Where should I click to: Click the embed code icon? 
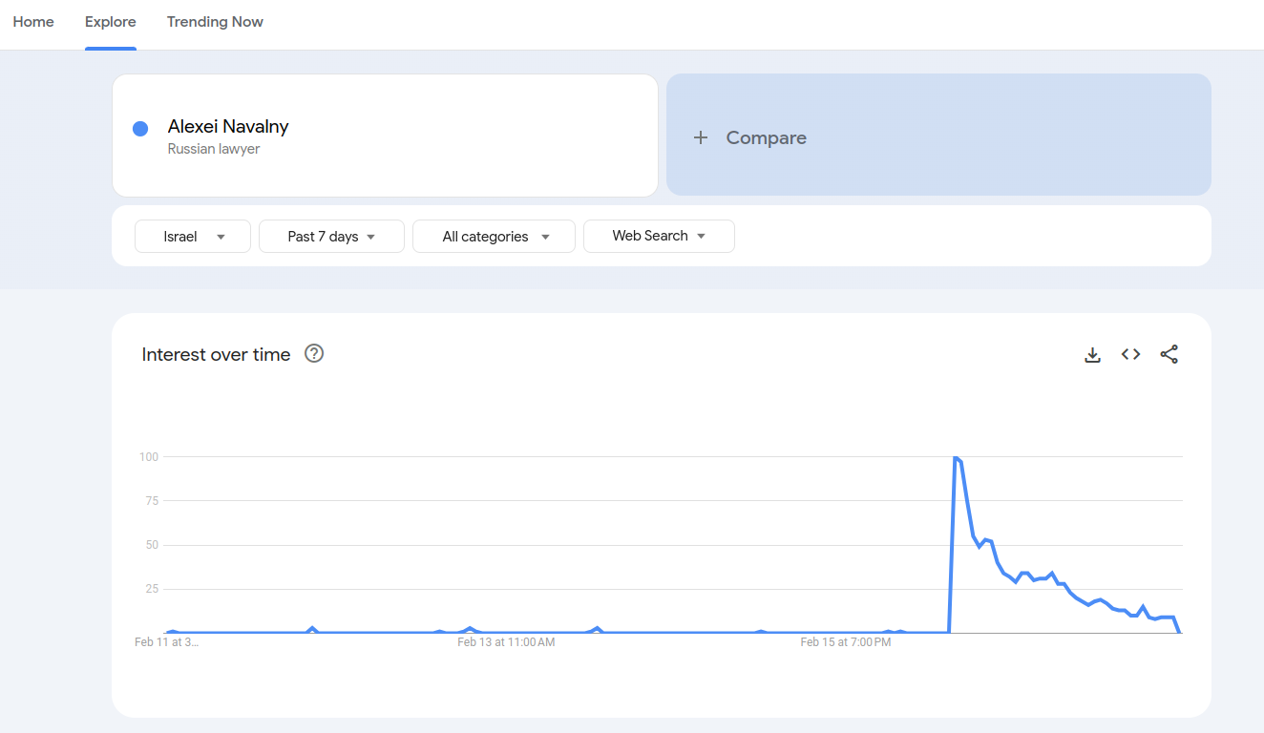coord(1131,355)
